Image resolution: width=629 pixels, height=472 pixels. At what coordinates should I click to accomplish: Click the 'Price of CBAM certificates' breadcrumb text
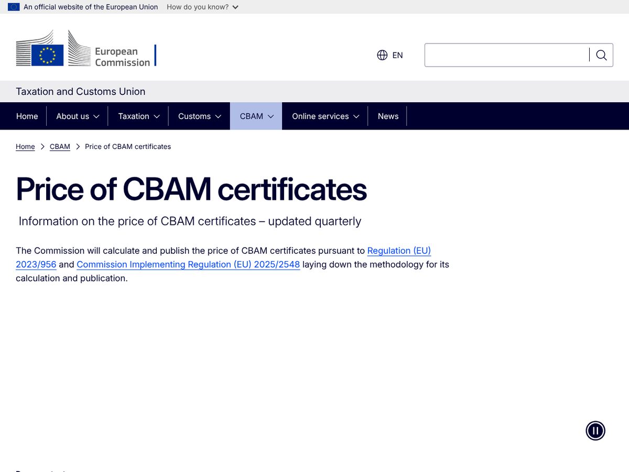[128, 147]
